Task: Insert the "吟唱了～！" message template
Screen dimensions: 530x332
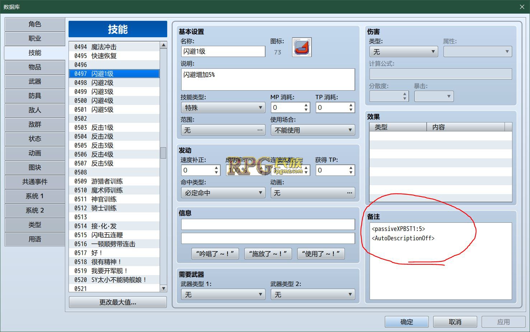Action: 215,254
